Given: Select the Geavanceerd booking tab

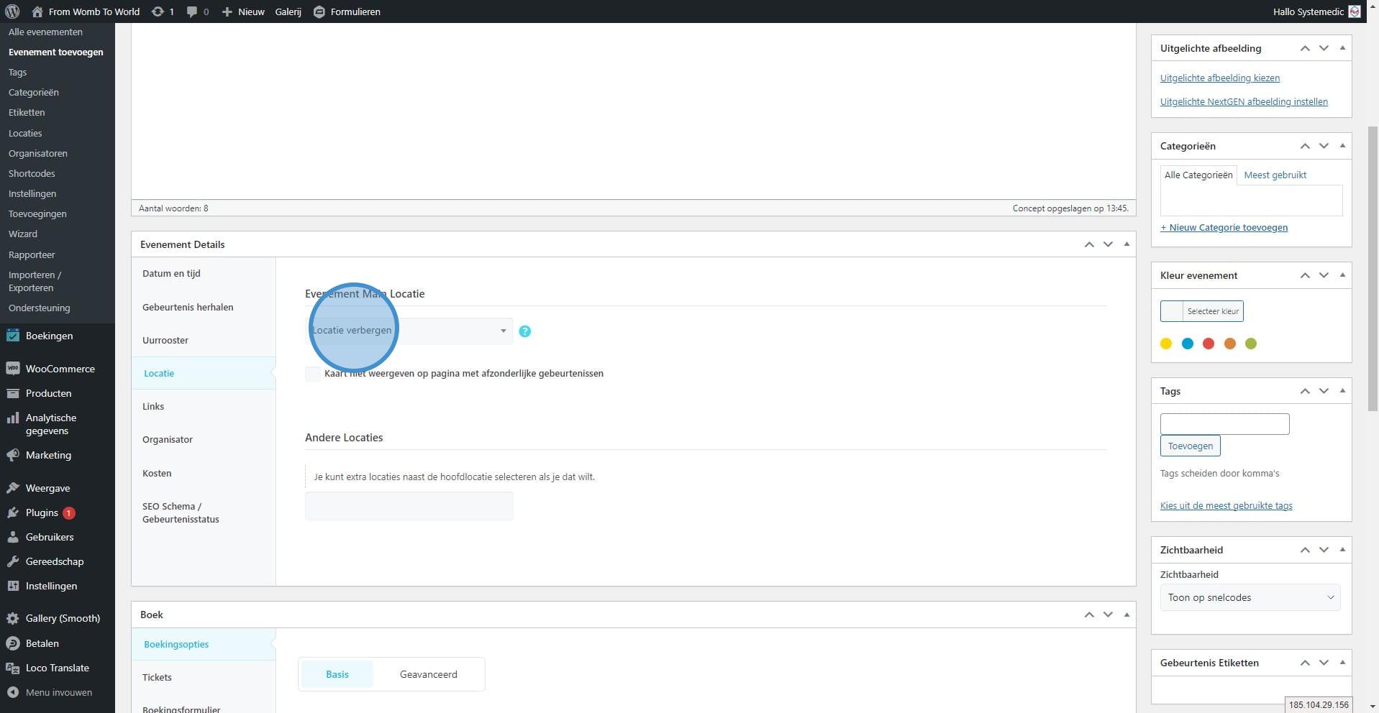Looking at the screenshot, I should 429,674.
